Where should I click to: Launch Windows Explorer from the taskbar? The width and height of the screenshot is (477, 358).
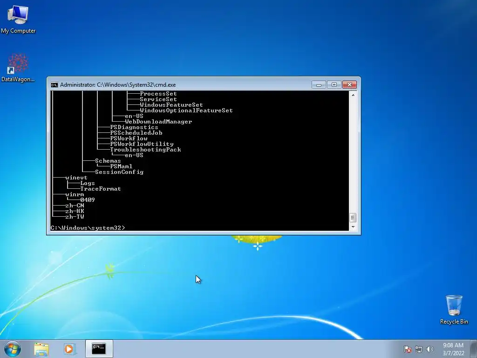[41, 349]
